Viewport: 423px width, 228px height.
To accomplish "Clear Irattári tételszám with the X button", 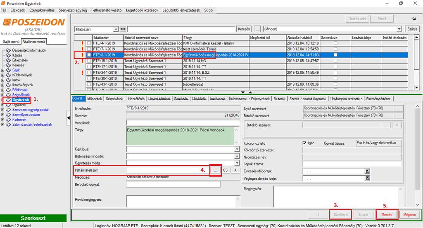I will (x=235, y=170).
